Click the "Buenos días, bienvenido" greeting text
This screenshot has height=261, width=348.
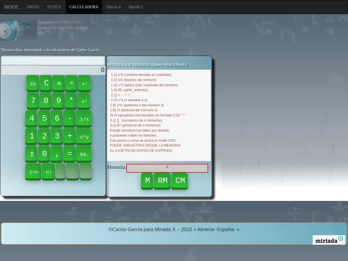50,50
